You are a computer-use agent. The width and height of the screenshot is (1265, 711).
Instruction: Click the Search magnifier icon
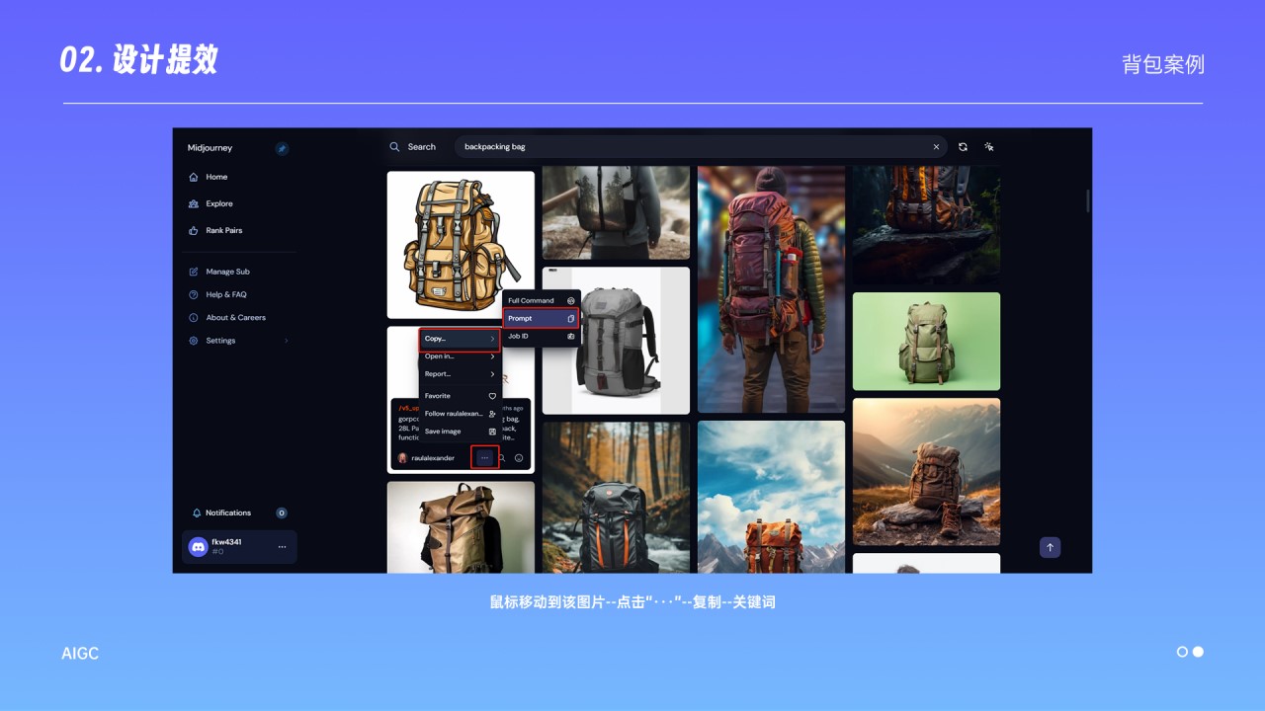point(395,146)
